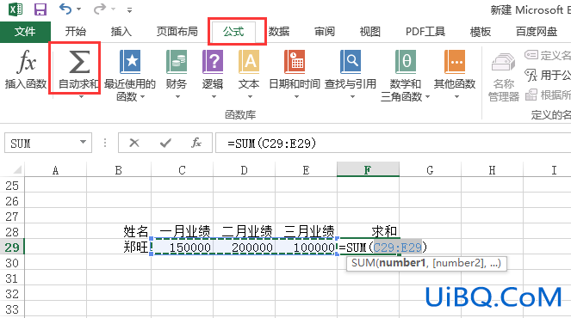This screenshot has width=571, height=318.
Task: Select the 公式 ribbon tab
Action: click(x=233, y=32)
